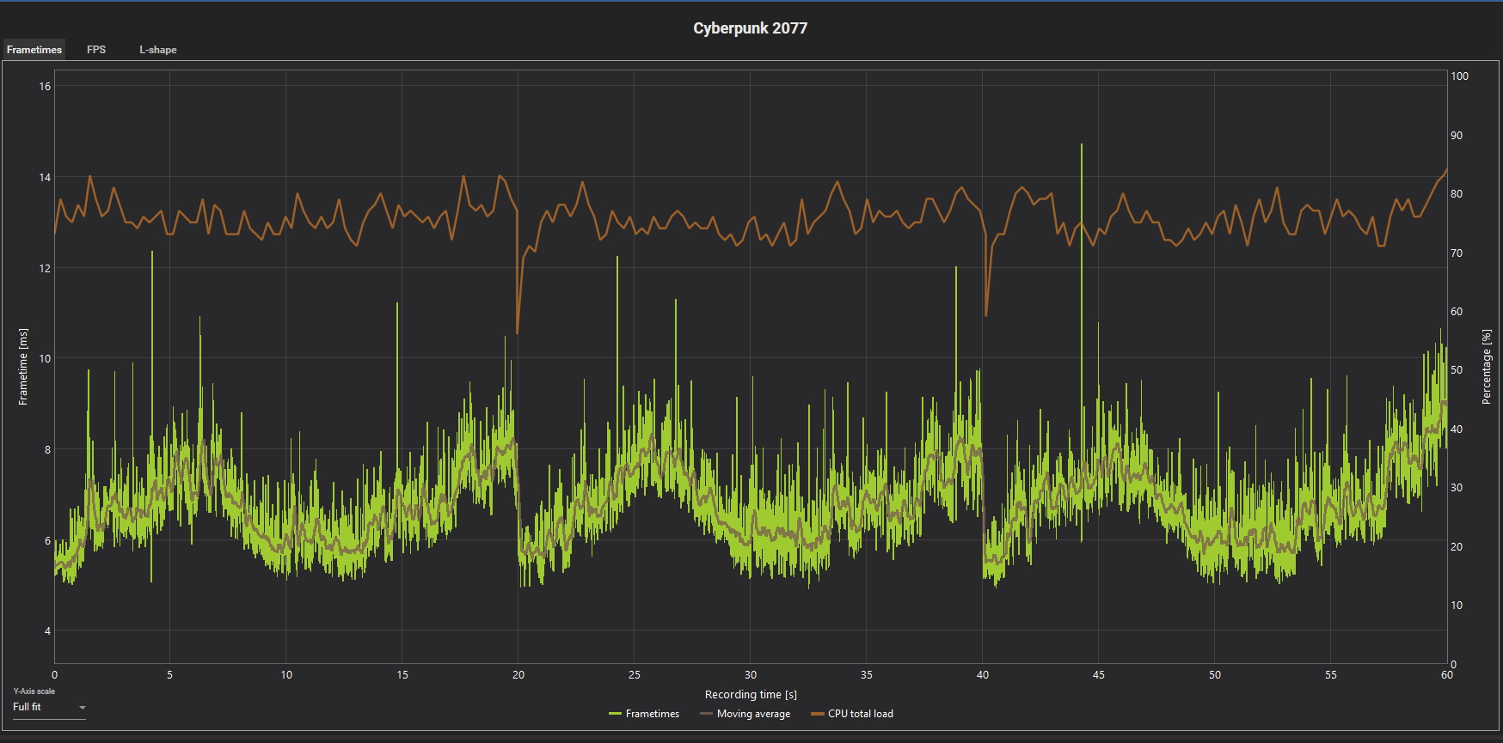Click the dropdown arrow beside Full fit
1503x743 pixels.
pos(83,708)
